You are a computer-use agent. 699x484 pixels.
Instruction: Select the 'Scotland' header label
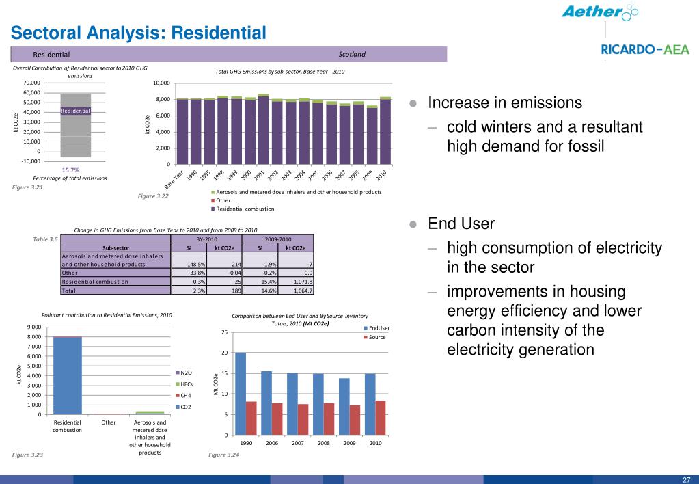352,54
